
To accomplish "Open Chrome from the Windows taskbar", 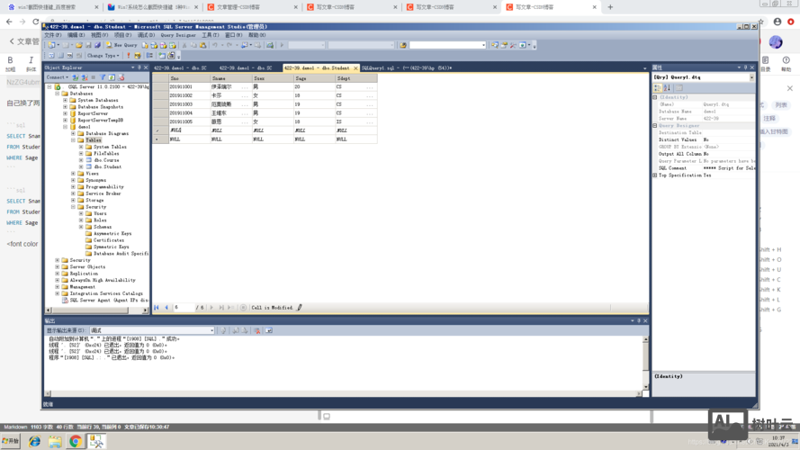I will pos(76,441).
